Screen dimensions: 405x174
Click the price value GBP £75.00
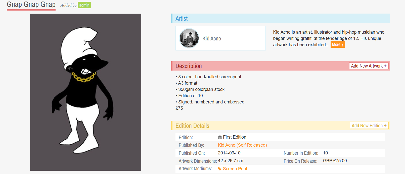(335, 161)
